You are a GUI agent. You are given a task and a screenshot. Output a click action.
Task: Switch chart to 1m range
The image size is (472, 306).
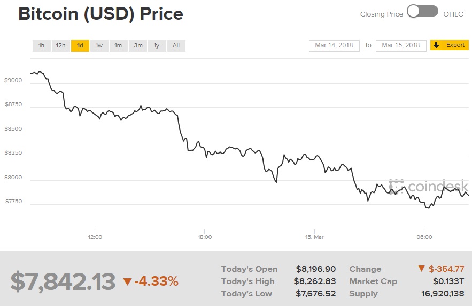(x=118, y=46)
